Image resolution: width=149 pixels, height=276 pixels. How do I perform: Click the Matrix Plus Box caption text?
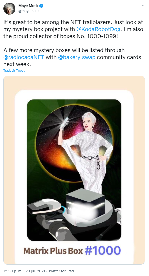tap(53, 251)
